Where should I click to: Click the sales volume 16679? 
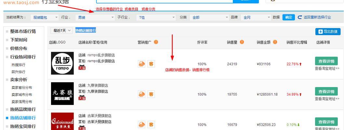(x=232, y=125)
